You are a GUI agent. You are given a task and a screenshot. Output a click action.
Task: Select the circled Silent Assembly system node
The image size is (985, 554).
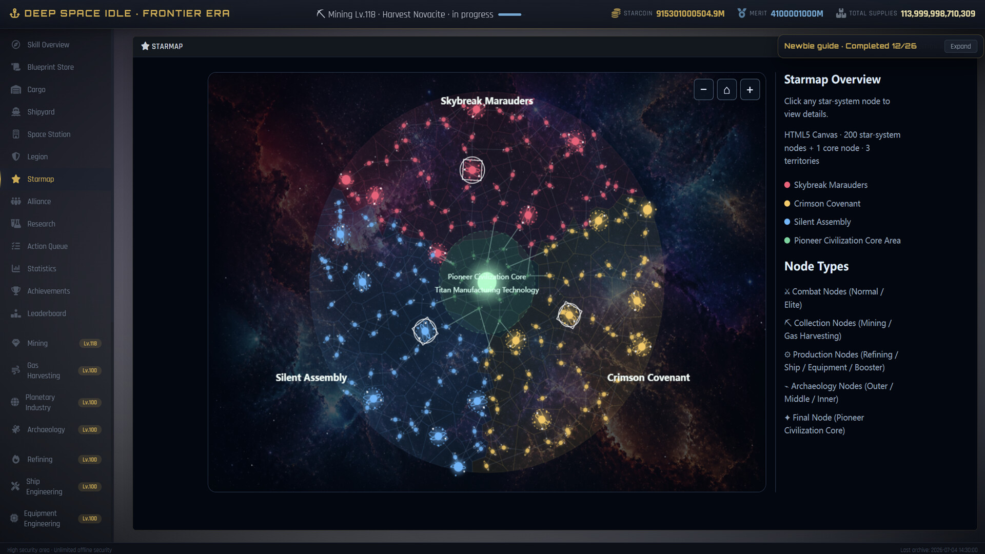(x=425, y=331)
